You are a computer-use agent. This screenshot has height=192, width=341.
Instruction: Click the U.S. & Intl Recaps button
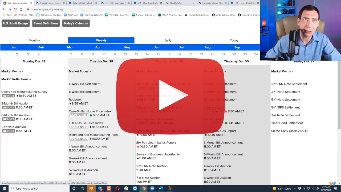(x=15, y=23)
